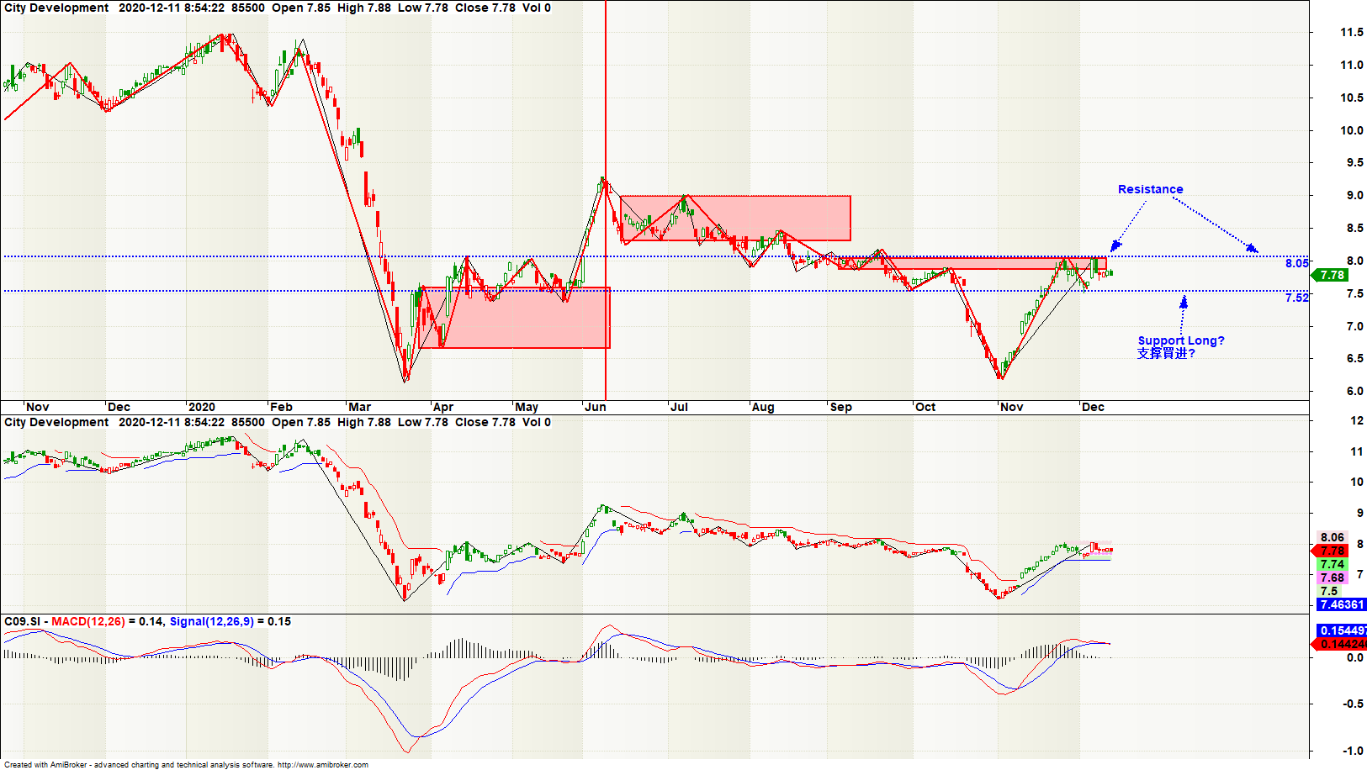Click the blue "0.154497" signal value tag

1342,630
